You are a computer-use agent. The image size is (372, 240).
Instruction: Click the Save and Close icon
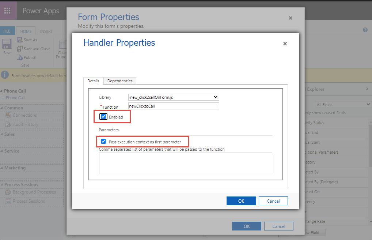(19, 49)
